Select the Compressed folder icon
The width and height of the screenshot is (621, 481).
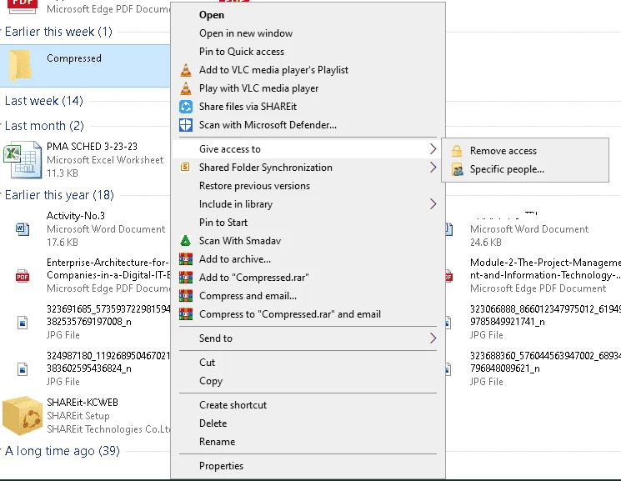pyautogui.click(x=21, y=66)
